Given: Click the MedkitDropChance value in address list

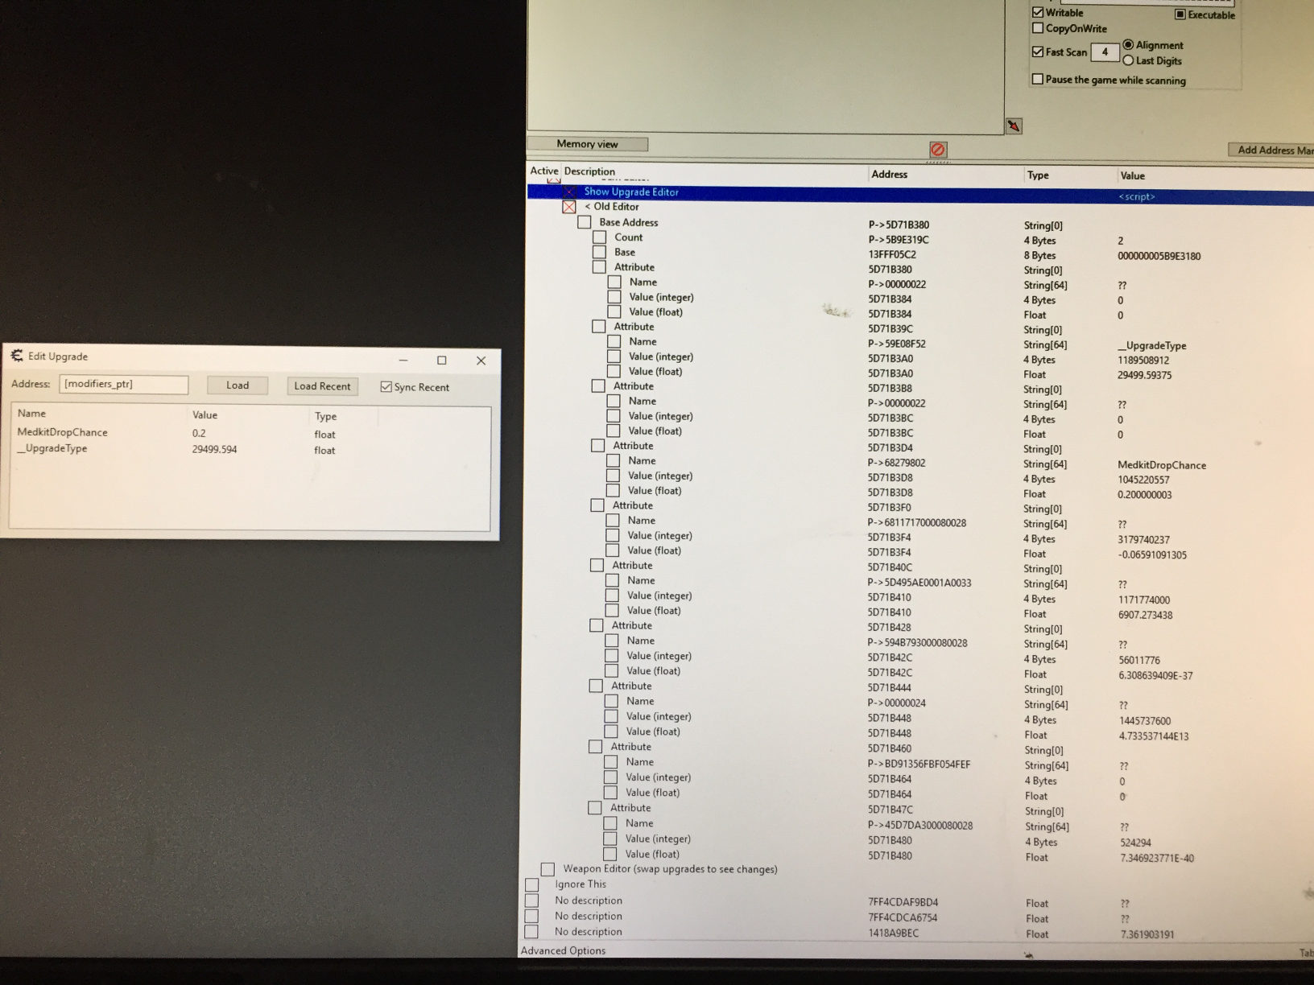Looking at the screenshot, I should tap(1162, 465).
